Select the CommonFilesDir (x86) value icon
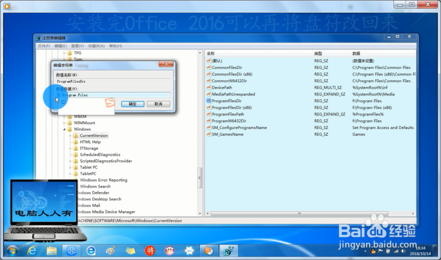Viewport: 441px width, 260px height. pos(209,74)
